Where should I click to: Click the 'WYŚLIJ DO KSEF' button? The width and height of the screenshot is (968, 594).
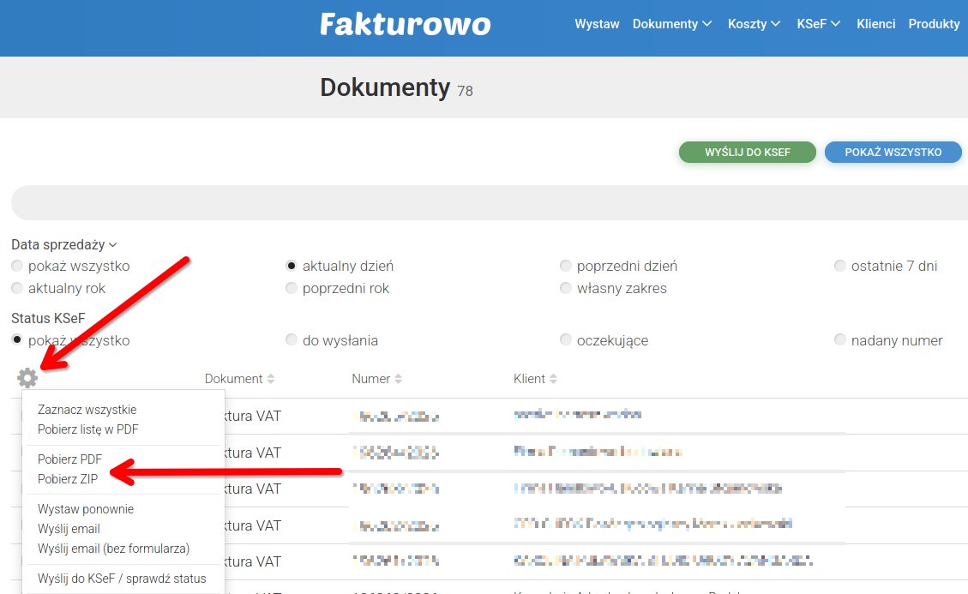[748, 152]
